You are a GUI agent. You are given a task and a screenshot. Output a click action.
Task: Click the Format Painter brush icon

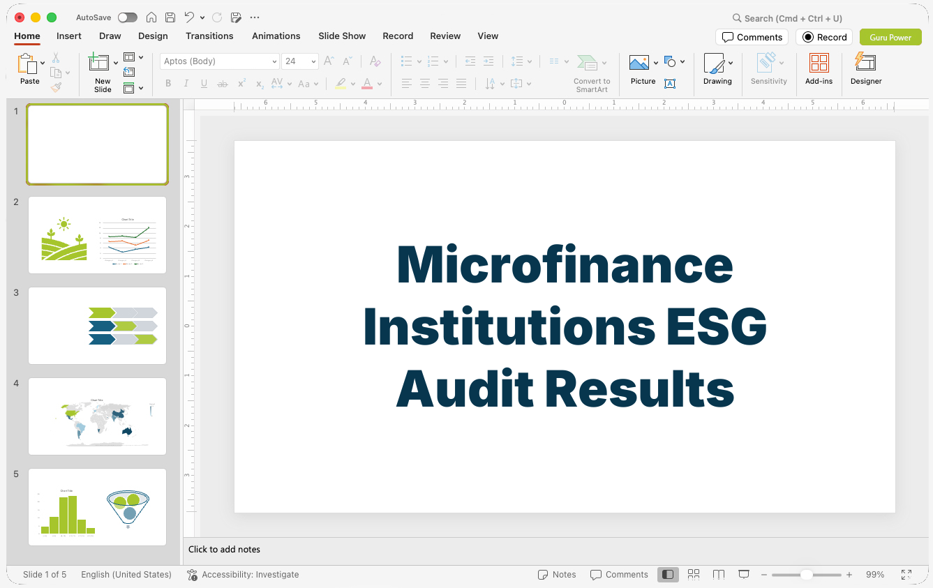tap(56, 87)
